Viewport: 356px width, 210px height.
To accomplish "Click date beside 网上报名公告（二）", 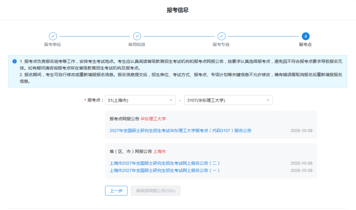I will pyautogui.click(x=302, y=163).
